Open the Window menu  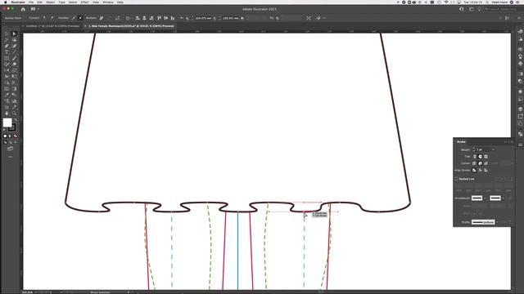(x=108, y=2)
